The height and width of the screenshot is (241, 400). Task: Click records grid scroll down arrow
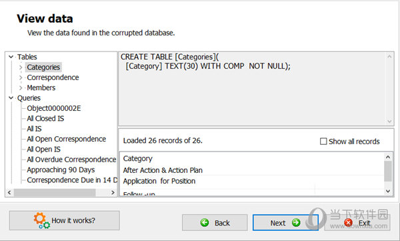tap(388, 191)
